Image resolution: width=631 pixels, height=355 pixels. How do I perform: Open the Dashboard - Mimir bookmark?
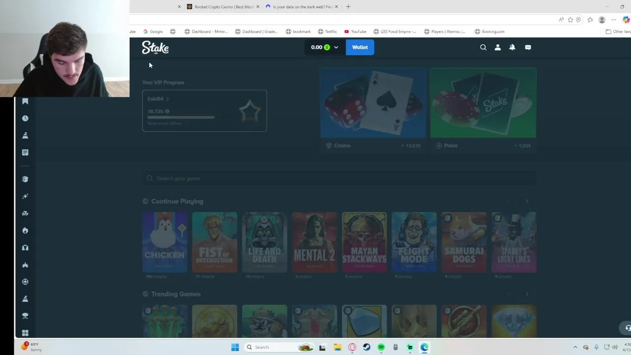206,32
